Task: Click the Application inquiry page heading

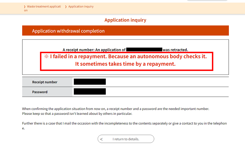Action: (125, 20)
